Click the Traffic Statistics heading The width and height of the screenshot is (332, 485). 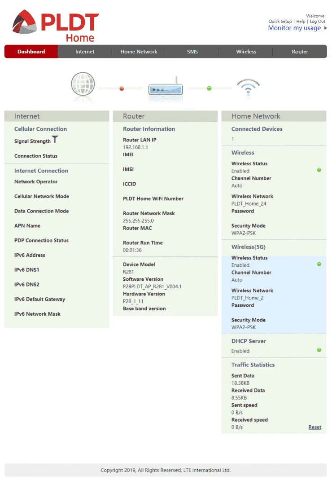click(x=253, y=365)
